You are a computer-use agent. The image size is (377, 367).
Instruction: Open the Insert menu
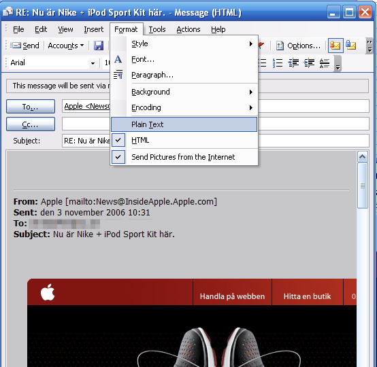pos(93,29)
